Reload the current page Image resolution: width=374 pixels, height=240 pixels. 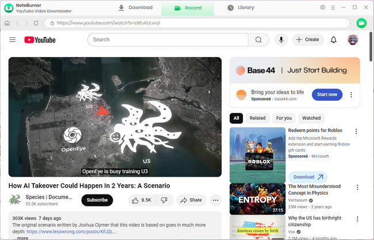pos(36,23)
